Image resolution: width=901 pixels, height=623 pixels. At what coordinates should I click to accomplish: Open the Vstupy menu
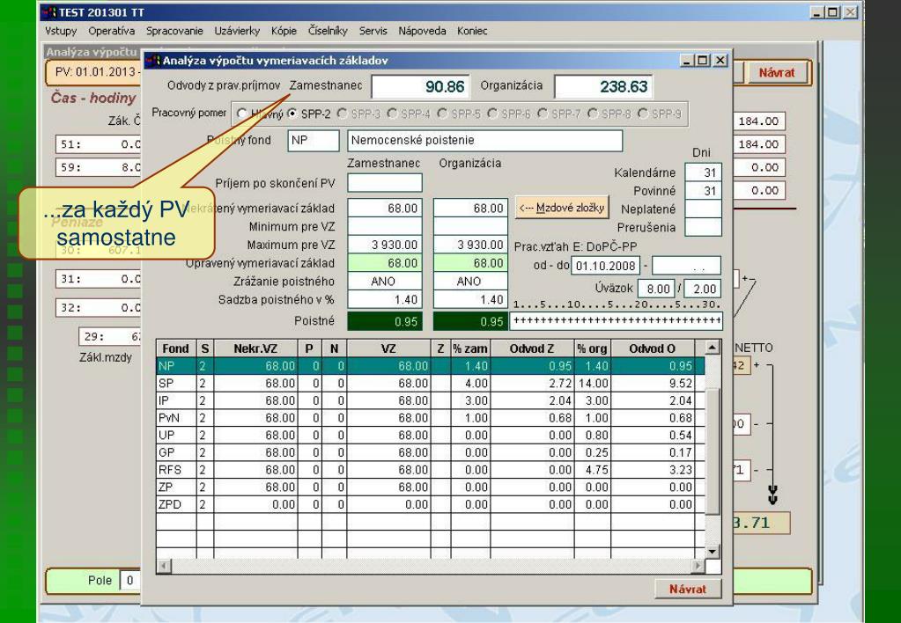(61, 31)
